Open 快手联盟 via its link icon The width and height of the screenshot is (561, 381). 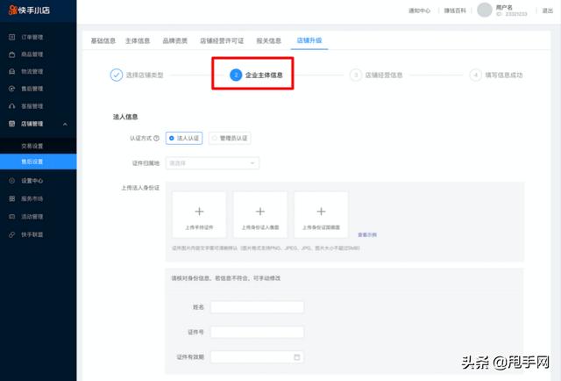click(x=11, y=234)
